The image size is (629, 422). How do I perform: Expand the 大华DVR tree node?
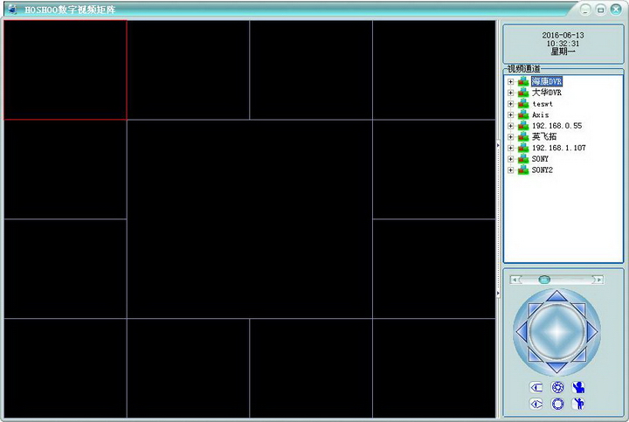(510, 93)
